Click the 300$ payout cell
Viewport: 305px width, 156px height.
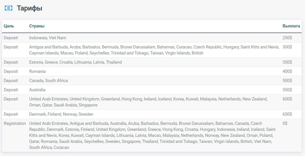tap(287, 47)
